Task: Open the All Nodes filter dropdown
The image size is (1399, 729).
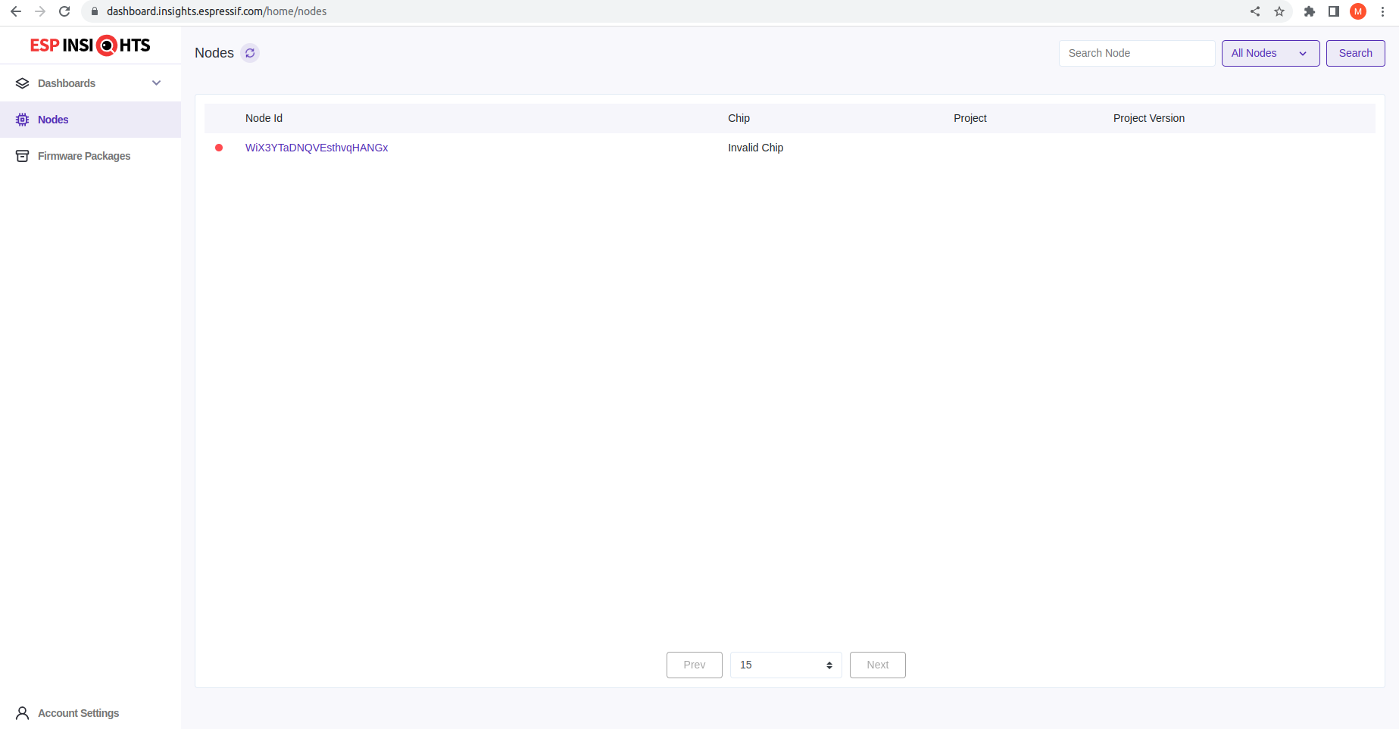Action: (1270, 53)
